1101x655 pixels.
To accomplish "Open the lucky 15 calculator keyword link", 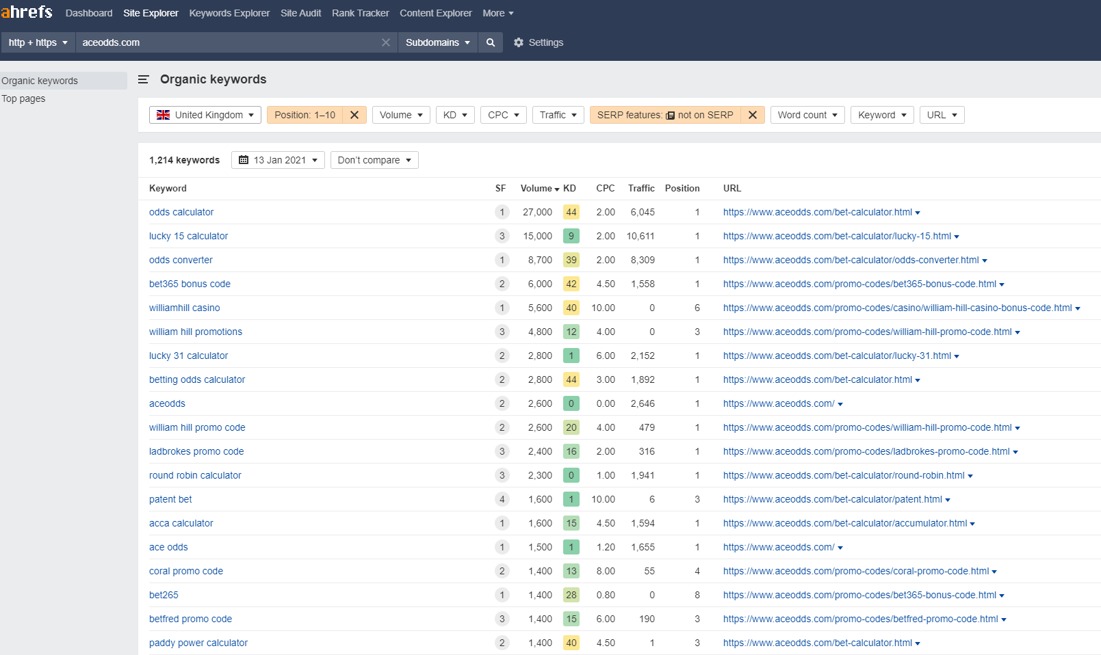I will pos(188,236).
